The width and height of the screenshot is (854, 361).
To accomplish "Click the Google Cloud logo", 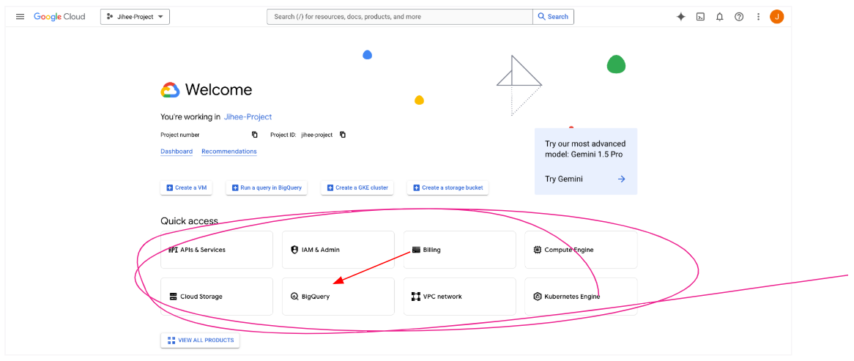I will pyautogui.click(x=59, y=17).
